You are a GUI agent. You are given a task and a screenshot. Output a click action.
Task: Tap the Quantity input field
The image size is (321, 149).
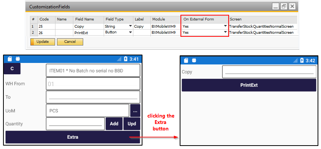click(75, 124)
